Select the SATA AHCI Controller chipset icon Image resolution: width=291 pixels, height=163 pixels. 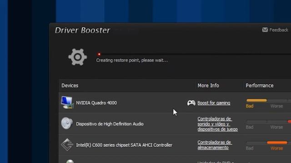coord(67,144)
